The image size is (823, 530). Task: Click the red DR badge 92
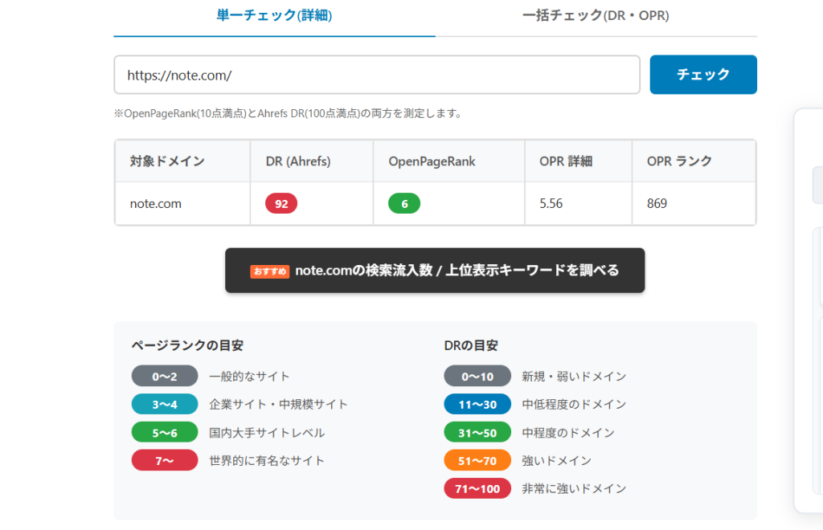[281, 203]
